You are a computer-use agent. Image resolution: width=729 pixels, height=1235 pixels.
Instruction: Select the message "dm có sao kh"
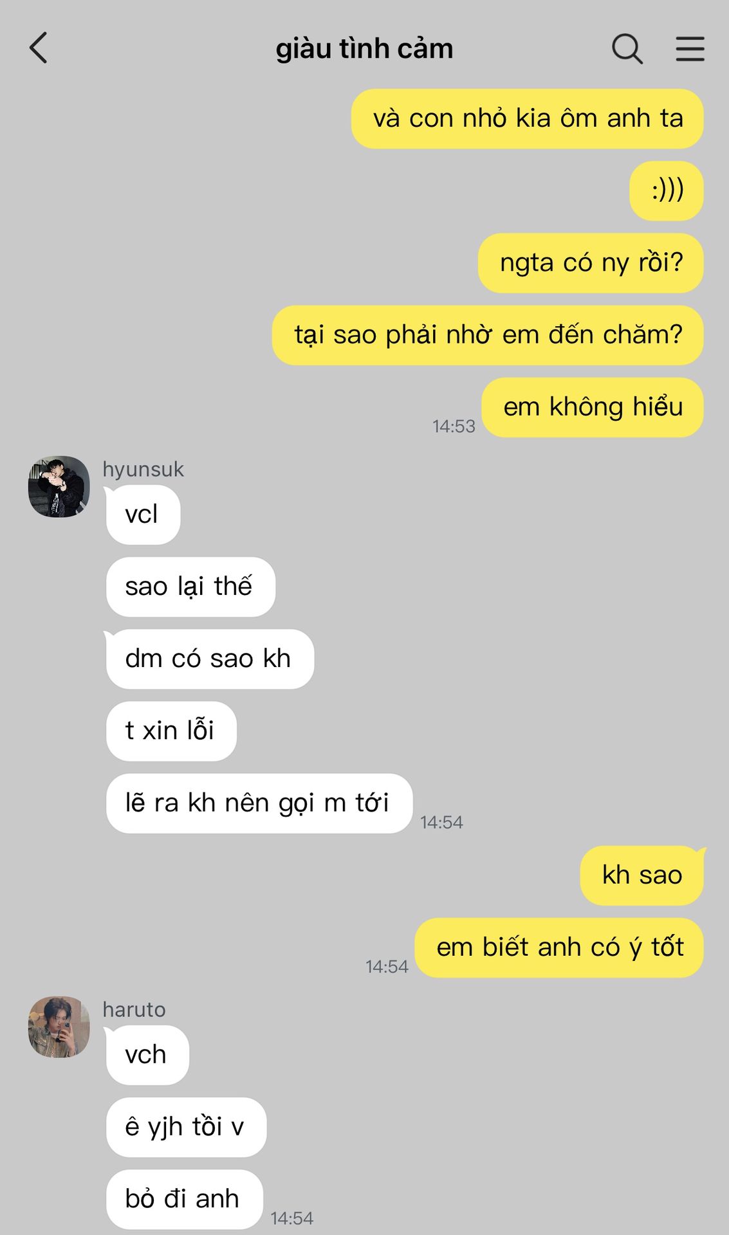click(210, 659)
